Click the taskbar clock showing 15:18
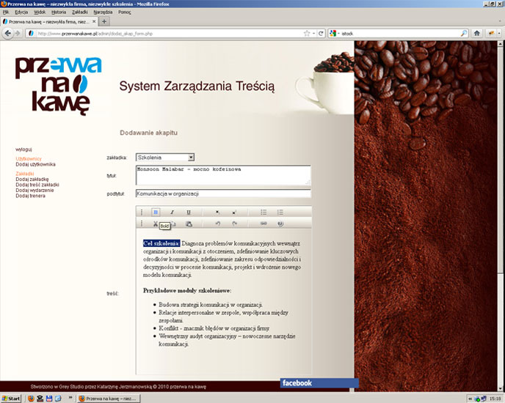The width and height of the screenshot is (505, 403). click(x=495, y=399)
